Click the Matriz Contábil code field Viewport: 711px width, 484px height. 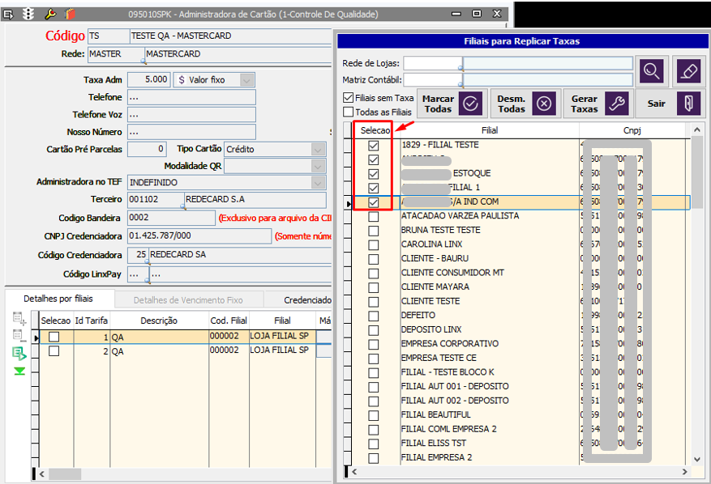[432, 79]
